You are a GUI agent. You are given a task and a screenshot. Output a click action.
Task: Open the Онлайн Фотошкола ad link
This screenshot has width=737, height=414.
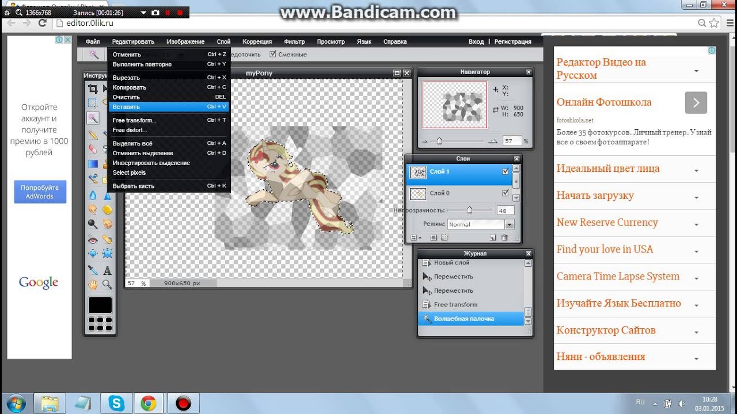click(x=604, y=102)
